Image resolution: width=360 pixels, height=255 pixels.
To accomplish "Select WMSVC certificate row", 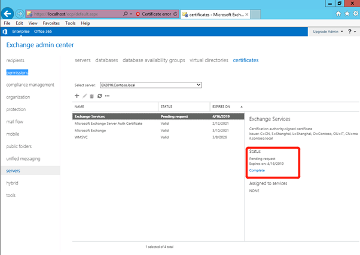I will coord(158,137).
